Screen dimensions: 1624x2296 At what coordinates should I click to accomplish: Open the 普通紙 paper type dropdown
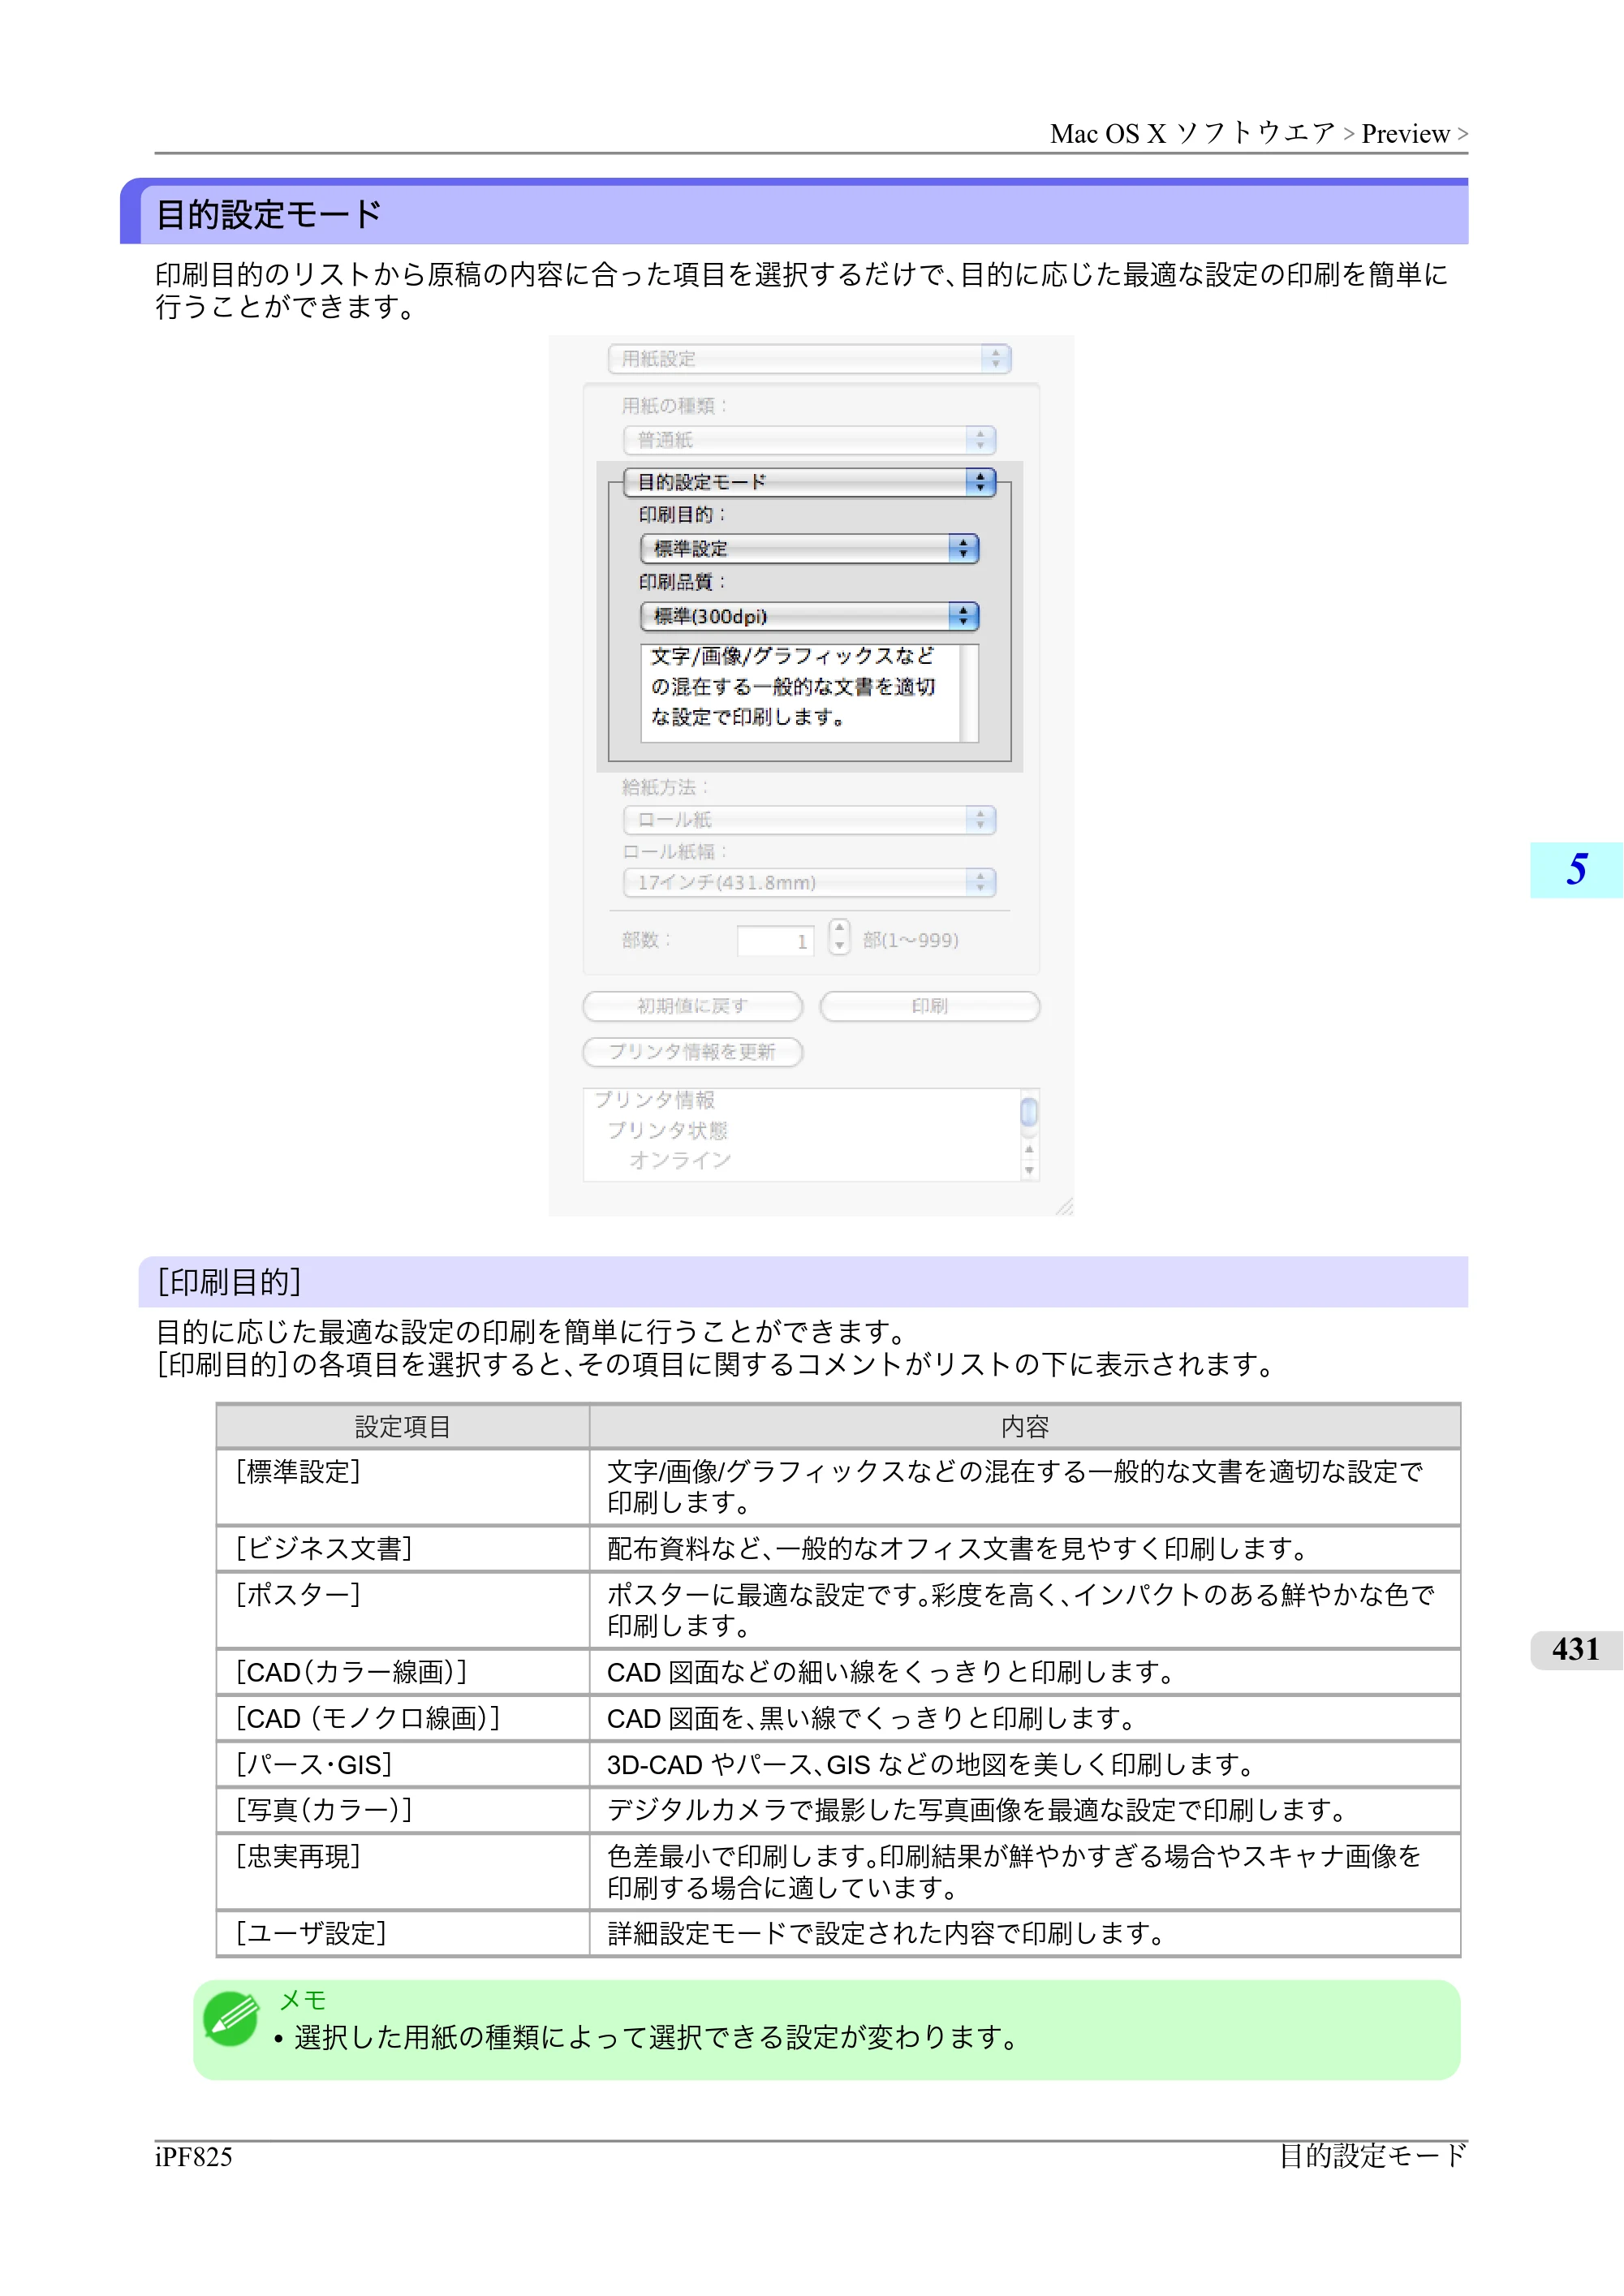pos(809,440)
